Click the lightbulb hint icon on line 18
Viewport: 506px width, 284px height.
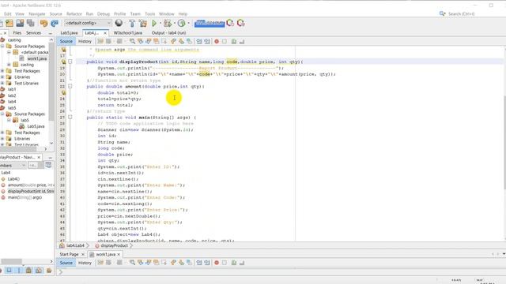click(63, 62)
